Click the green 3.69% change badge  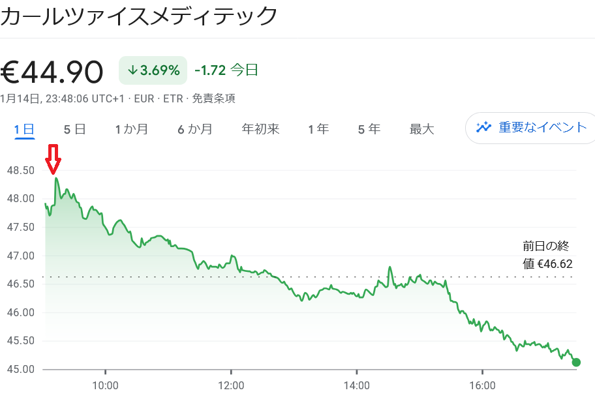[x=152, y=69]
